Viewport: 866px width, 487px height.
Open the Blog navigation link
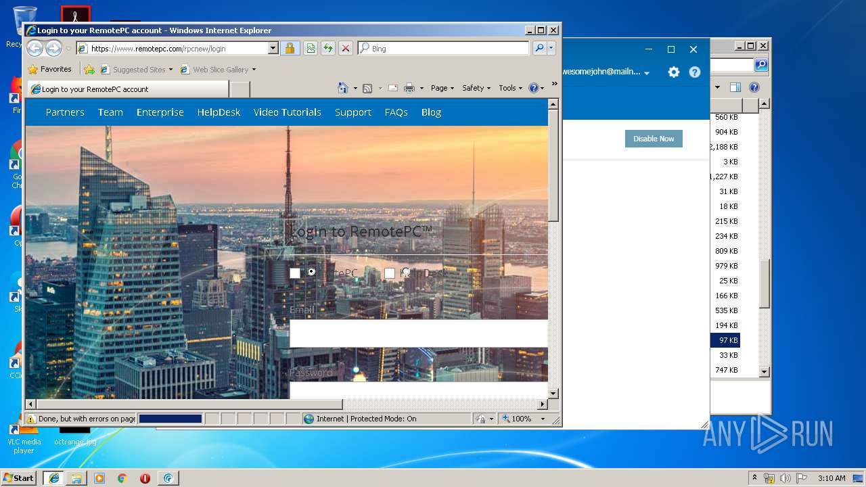(x=431, y=112)
